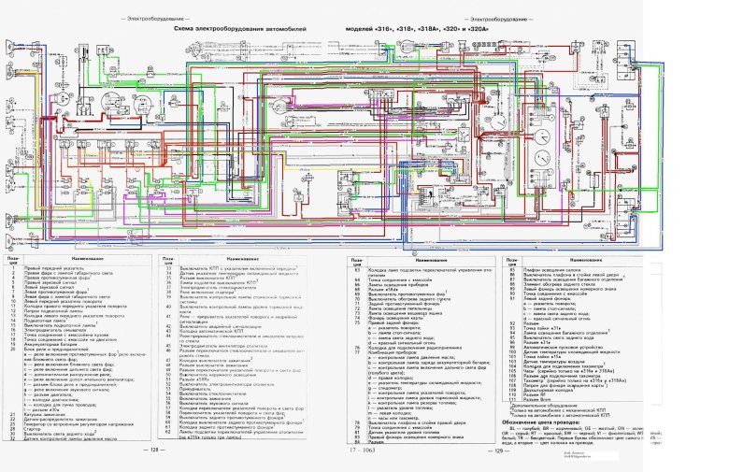
Task: Click the "17 – 1063" footer text
Action: tap(364, 451)
